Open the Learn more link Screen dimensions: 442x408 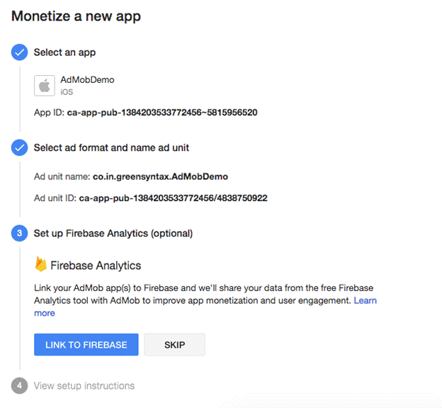point(365,300)
